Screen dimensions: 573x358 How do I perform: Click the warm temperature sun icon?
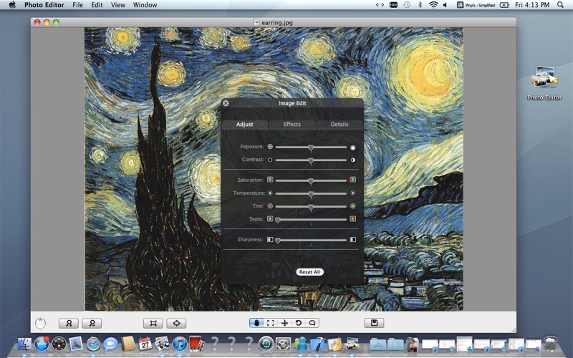tap(352, 193)
